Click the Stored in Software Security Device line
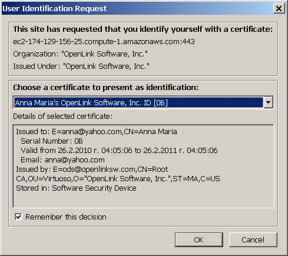 [x=76, y=188]
